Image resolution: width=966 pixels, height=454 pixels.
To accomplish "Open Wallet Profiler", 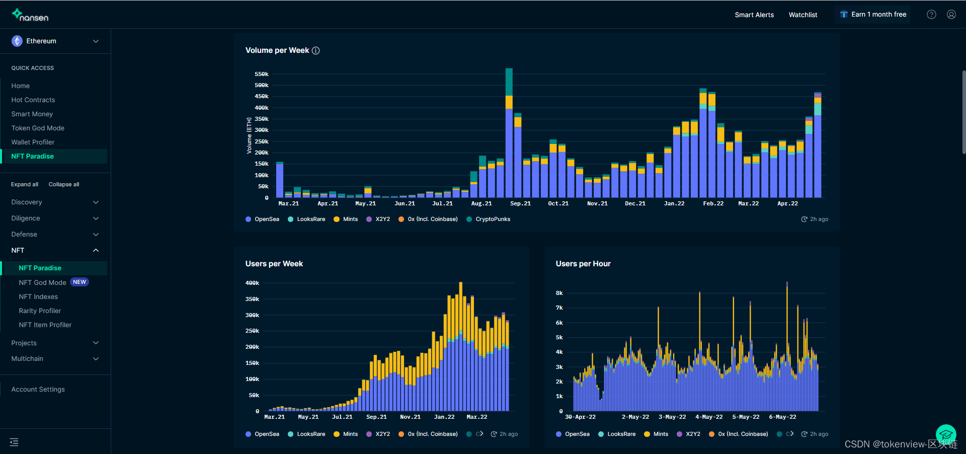I will 33,142.
